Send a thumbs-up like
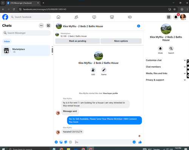This screenshot has width=189, height=150. click(140, 142)
